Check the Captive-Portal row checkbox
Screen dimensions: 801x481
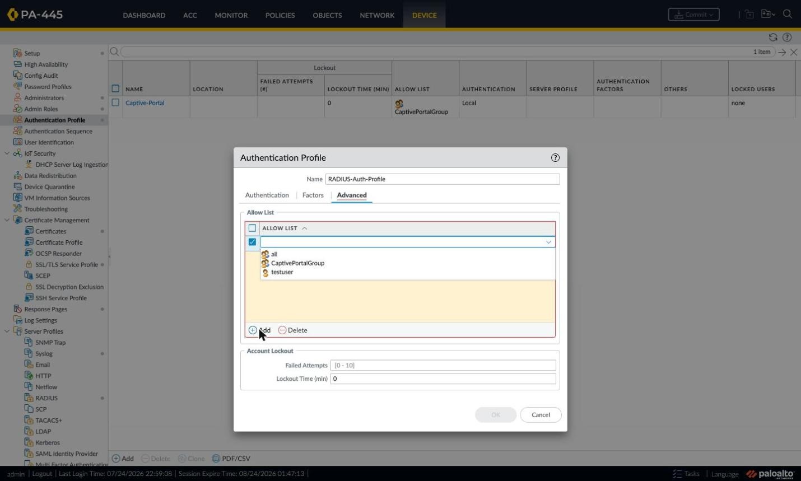coord(115,102)
